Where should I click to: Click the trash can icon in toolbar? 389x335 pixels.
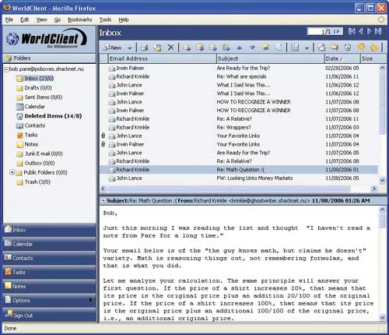(348, 48)
